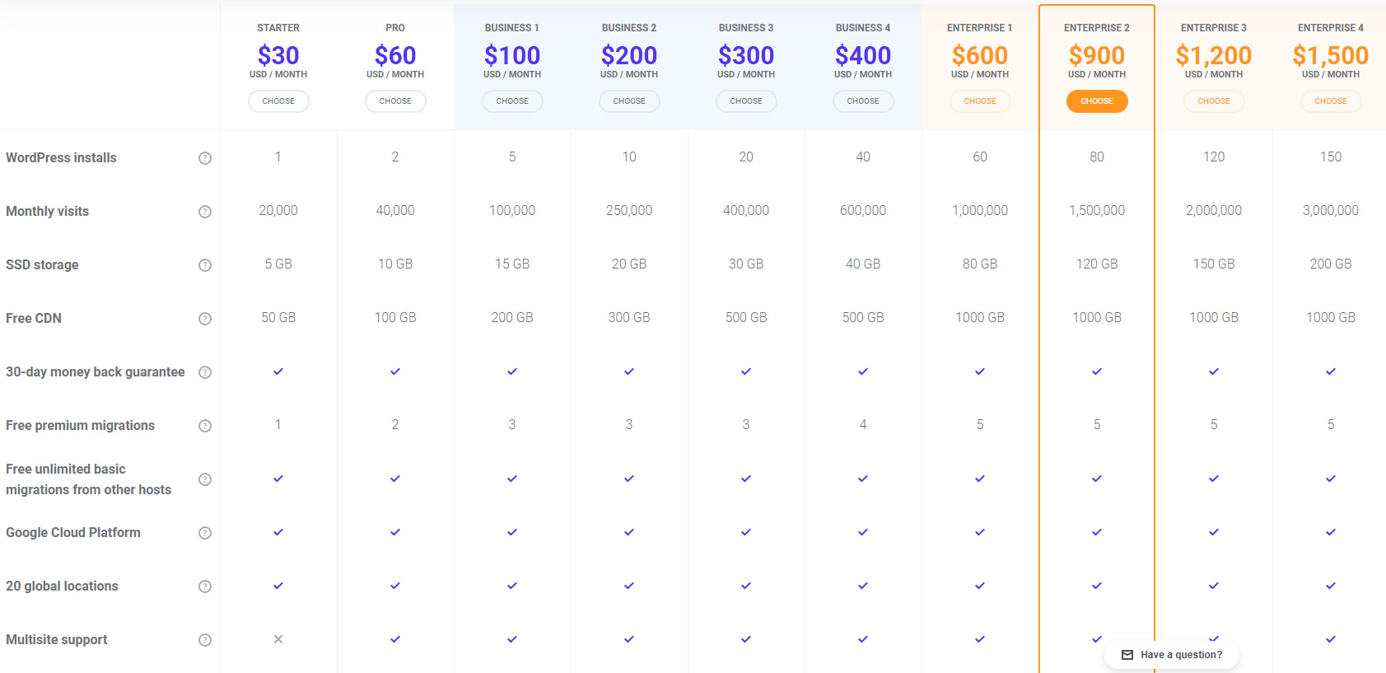Open help tooltip for Free premium migrations
The width and height of the screenshot is (1386, 673).
(x=205, y=425)
